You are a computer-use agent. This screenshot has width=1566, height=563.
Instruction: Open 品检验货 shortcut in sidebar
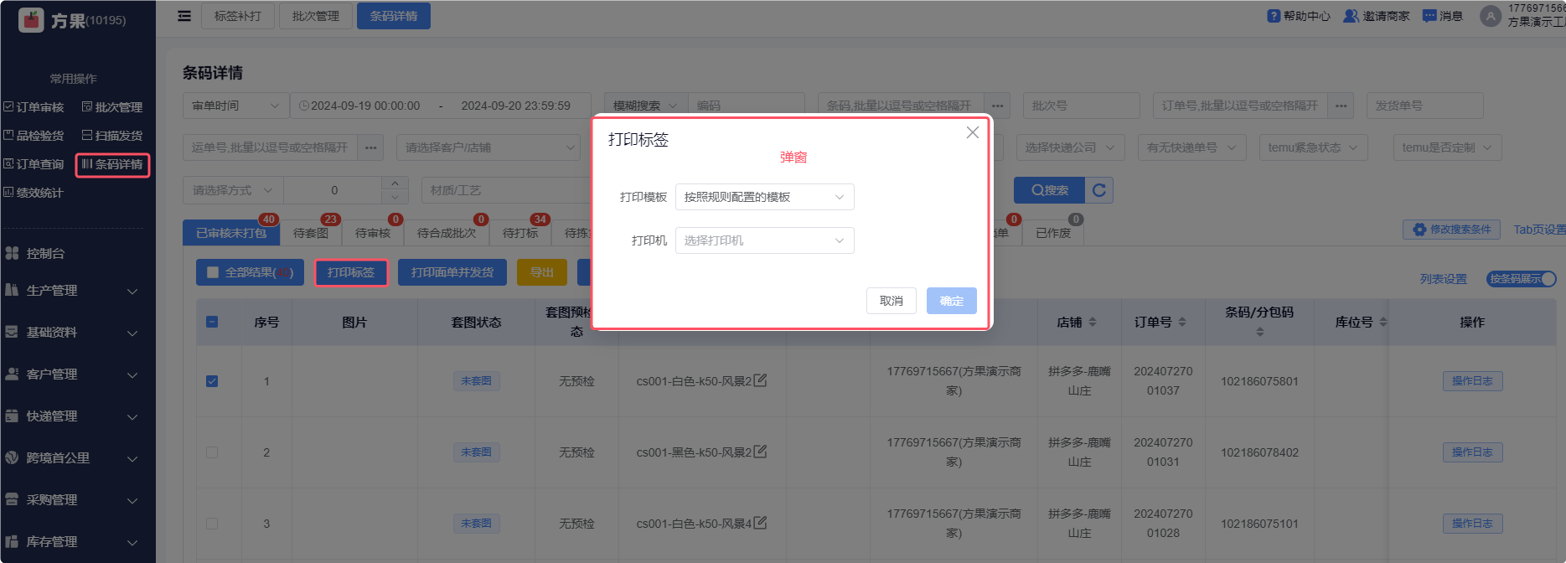pos(34,136)
